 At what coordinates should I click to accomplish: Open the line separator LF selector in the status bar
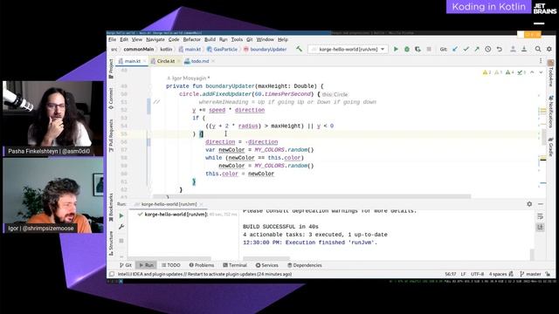click(x=463, y=274)
